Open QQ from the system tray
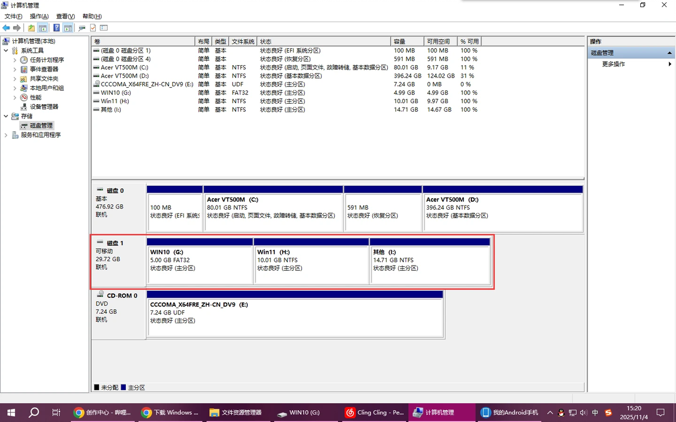The width and height of the screenshot is (676, 422). pos(561,413)
